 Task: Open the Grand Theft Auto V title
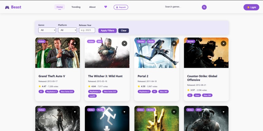(52, 76)
